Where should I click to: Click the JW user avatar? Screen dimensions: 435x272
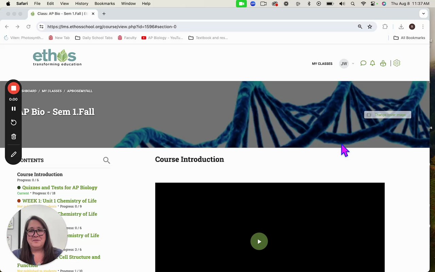[344, 64]
